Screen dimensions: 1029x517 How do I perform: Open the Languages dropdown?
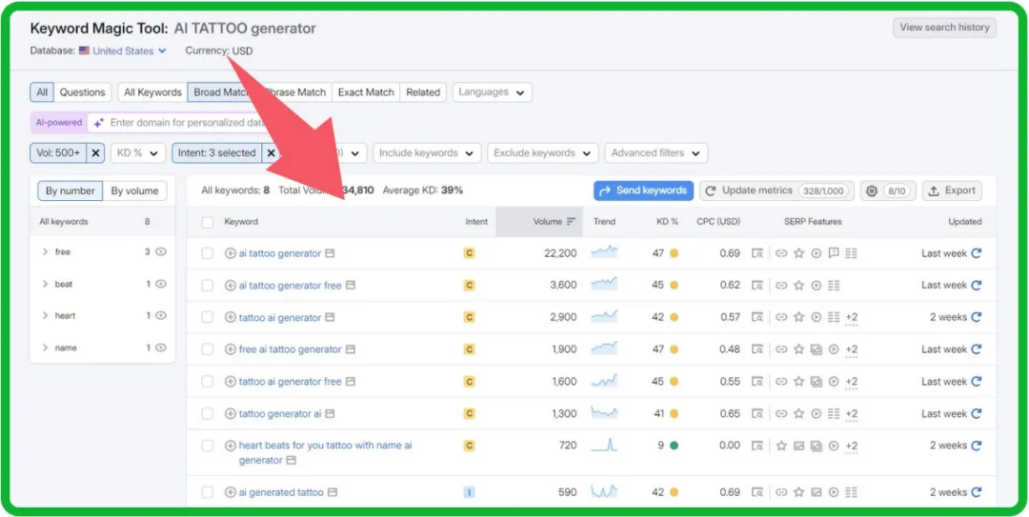tap(492, 92)
